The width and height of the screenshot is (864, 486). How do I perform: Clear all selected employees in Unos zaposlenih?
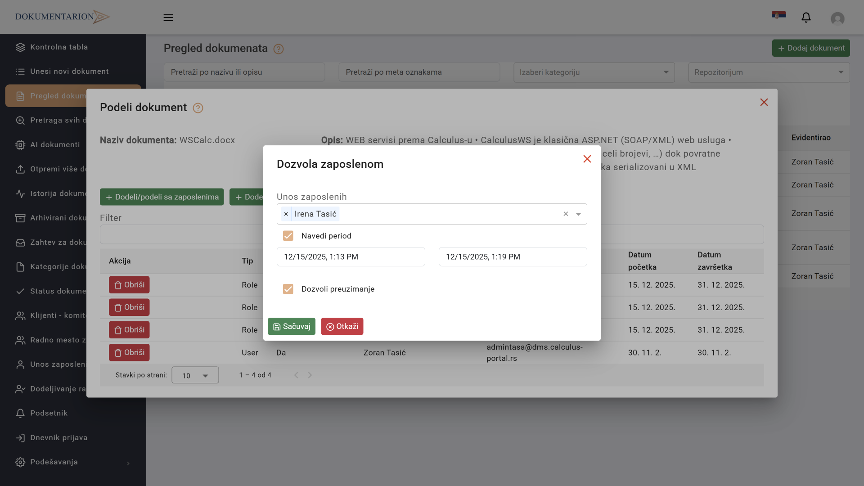click(566, 214)
